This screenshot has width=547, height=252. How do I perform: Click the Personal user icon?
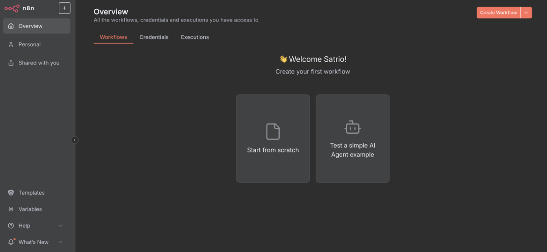tap(11, 44)
